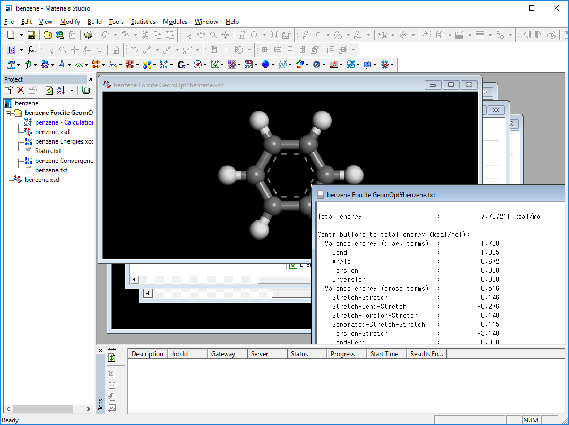Open the dropdown arrow beside New document icon

pos(21,35)
